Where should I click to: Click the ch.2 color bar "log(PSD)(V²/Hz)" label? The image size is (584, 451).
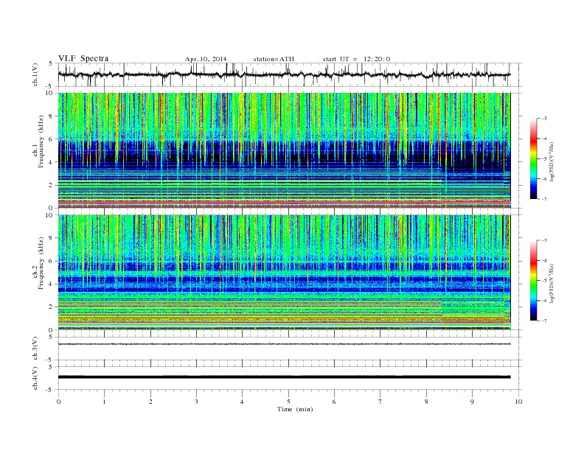553,283
